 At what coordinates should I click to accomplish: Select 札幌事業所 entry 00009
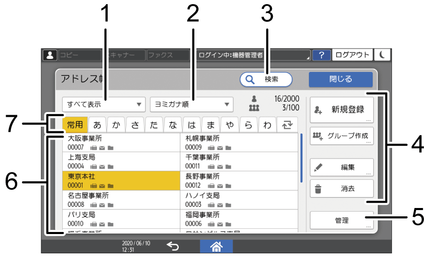point(239,143)
